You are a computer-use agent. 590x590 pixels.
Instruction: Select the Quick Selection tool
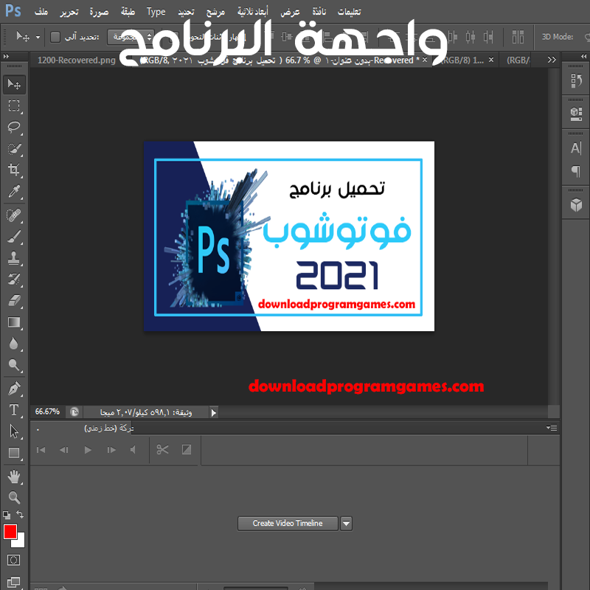point(14,149)
